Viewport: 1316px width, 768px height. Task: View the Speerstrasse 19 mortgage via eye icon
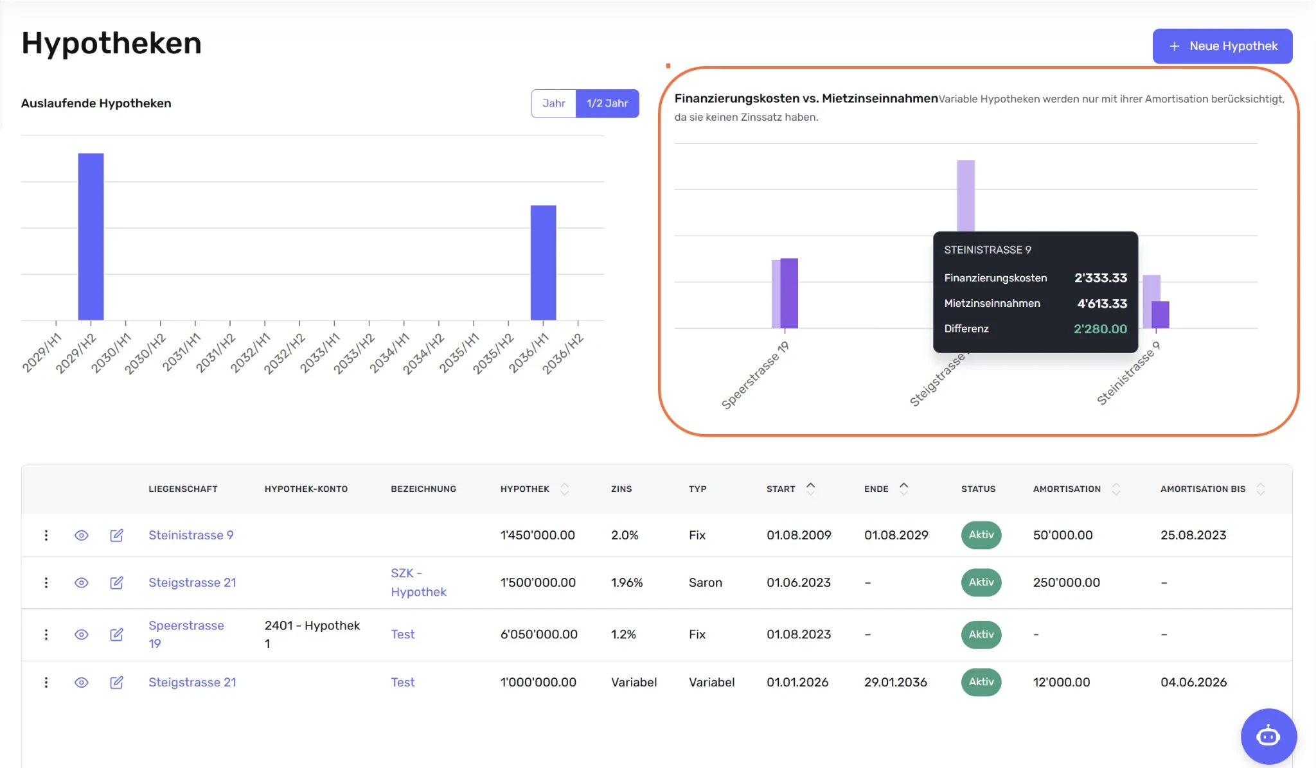click(x=81, y=634)
